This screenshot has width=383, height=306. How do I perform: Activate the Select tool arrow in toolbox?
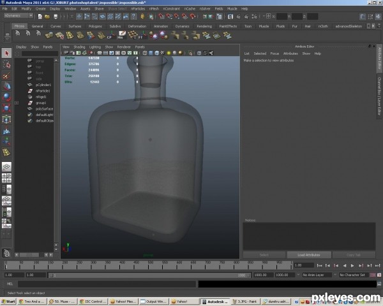pos(6,53)
